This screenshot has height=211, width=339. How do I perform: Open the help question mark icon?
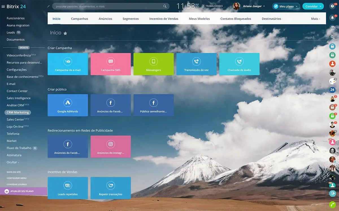pyautogui.click(x=332, y=6)
